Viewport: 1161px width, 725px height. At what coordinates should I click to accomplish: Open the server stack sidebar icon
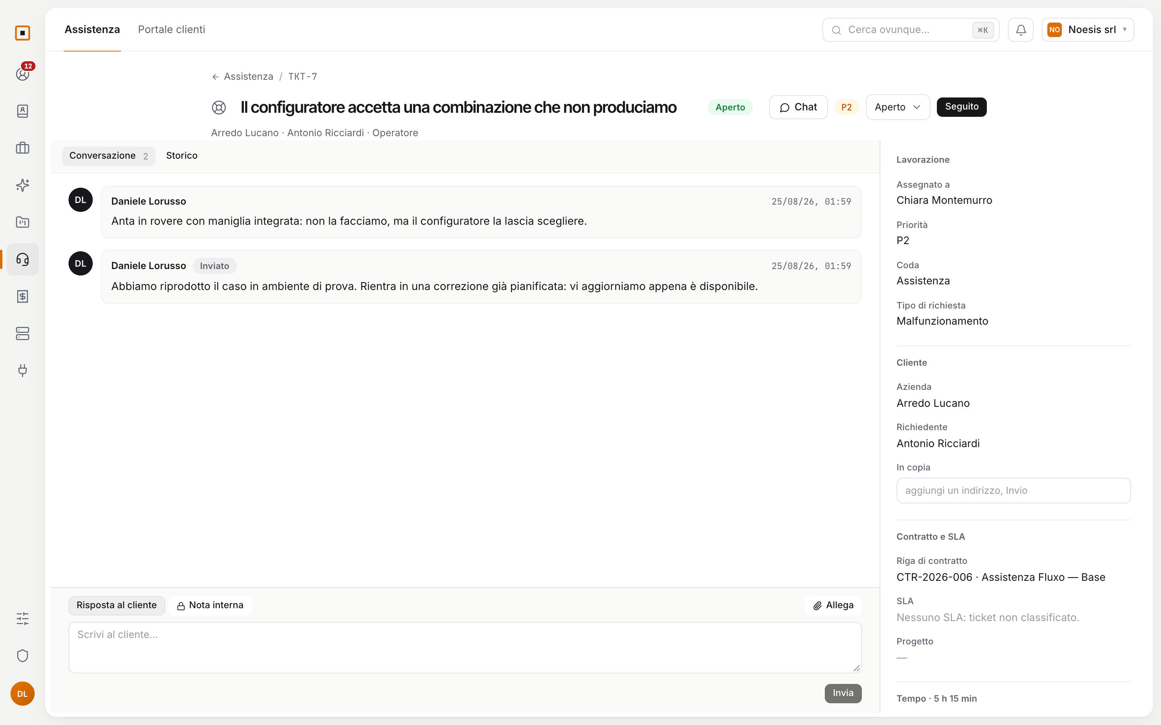[x=23, y=333]
